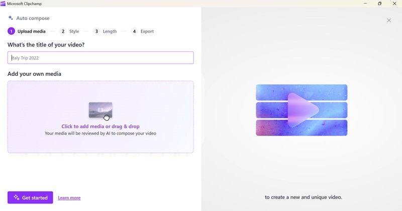Click the Auto compose sparkle icon

(x=11, y=18)
